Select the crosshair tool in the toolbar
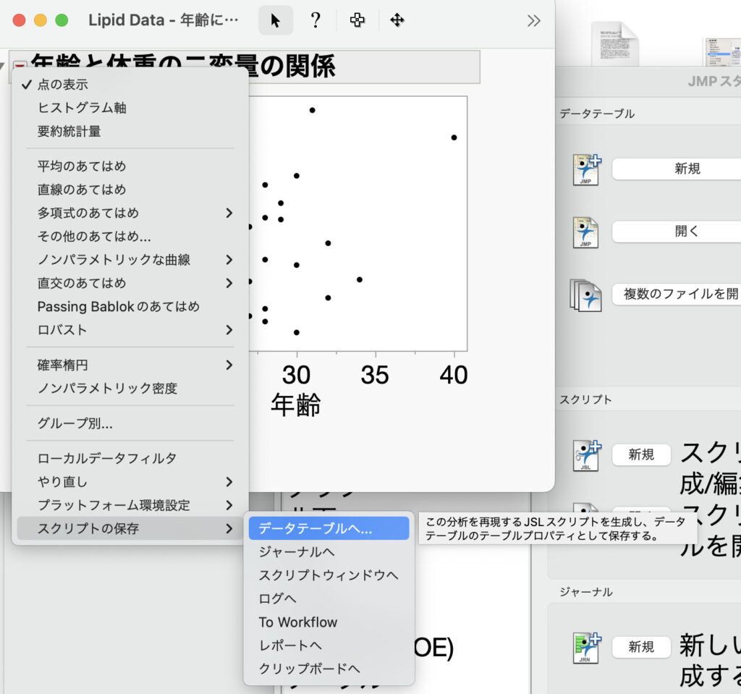The image size is (741, 694). pyautogui.click(x=357, y=20)
